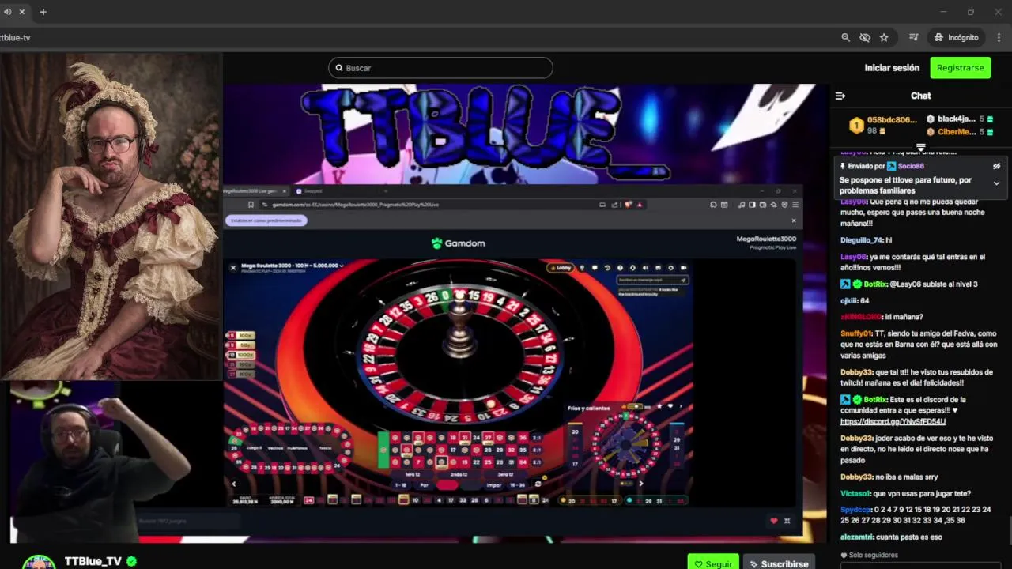Viewport: 1012px width, 569px height.
Task: Collapse the chat panel with the arrow icon
Action: point(840,96)
